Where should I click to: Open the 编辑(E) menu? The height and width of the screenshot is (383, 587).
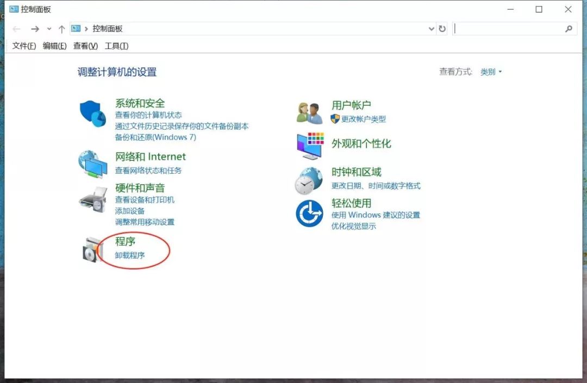point(55,46)
